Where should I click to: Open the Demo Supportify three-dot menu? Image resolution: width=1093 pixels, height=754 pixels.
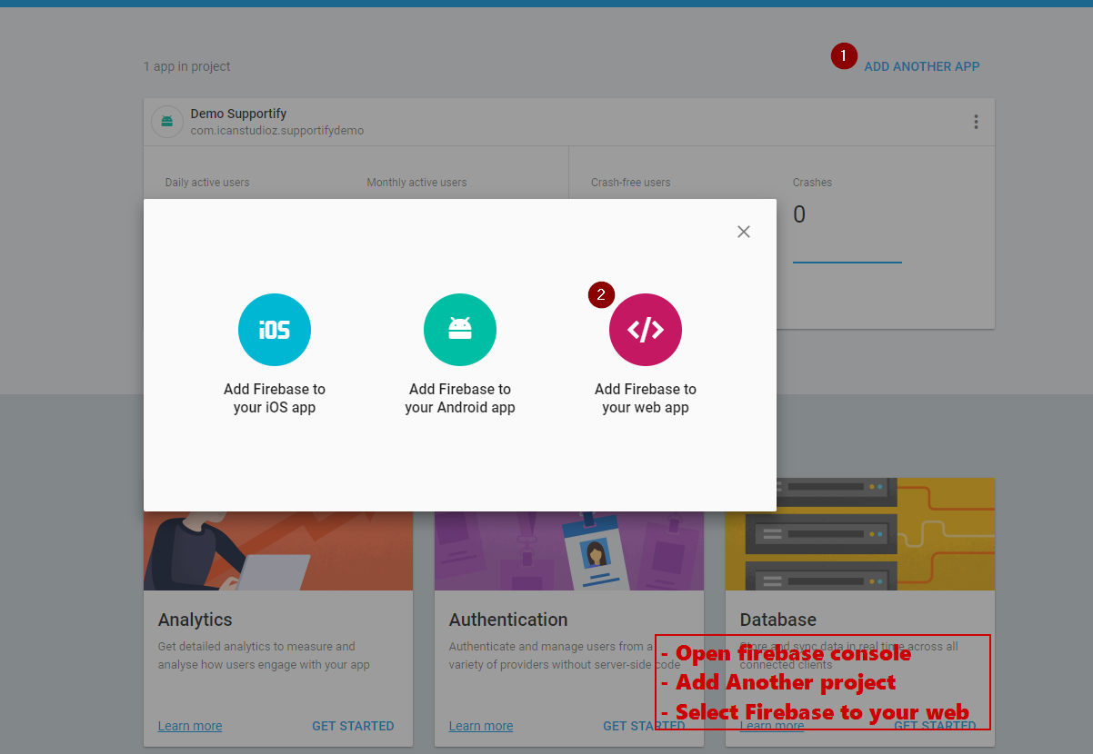click(x=976, y=122)
